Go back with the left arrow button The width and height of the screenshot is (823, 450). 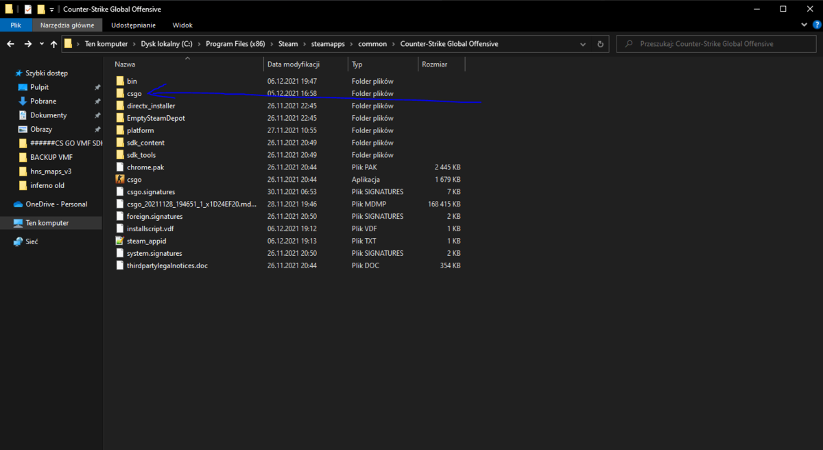pos(10,43)
